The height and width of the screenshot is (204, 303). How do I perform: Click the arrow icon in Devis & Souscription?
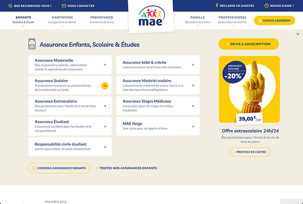pos(227,44)
